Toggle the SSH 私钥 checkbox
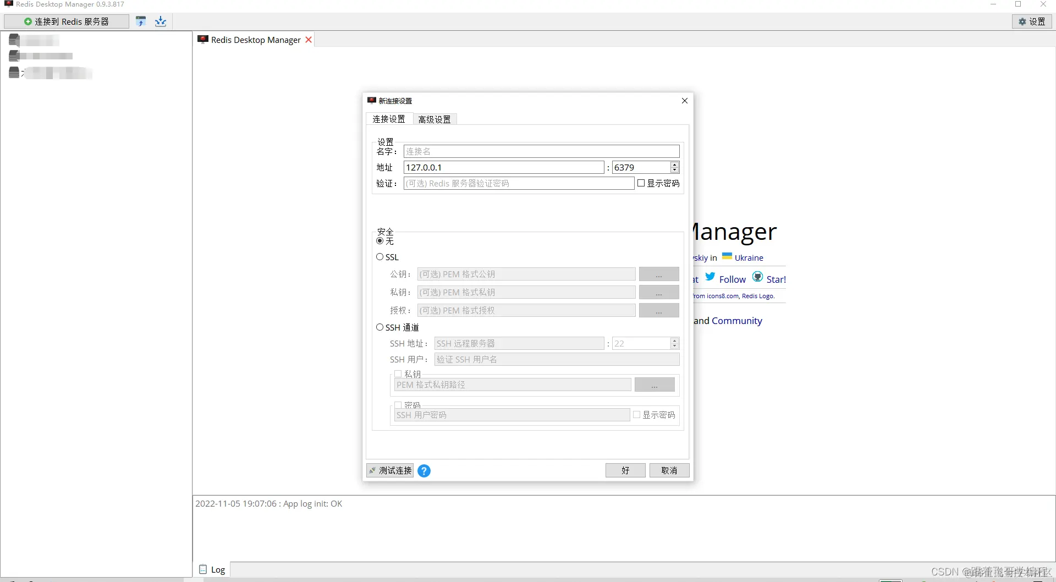The width and height of the screenshot is (1056, 582). (398, 374)
